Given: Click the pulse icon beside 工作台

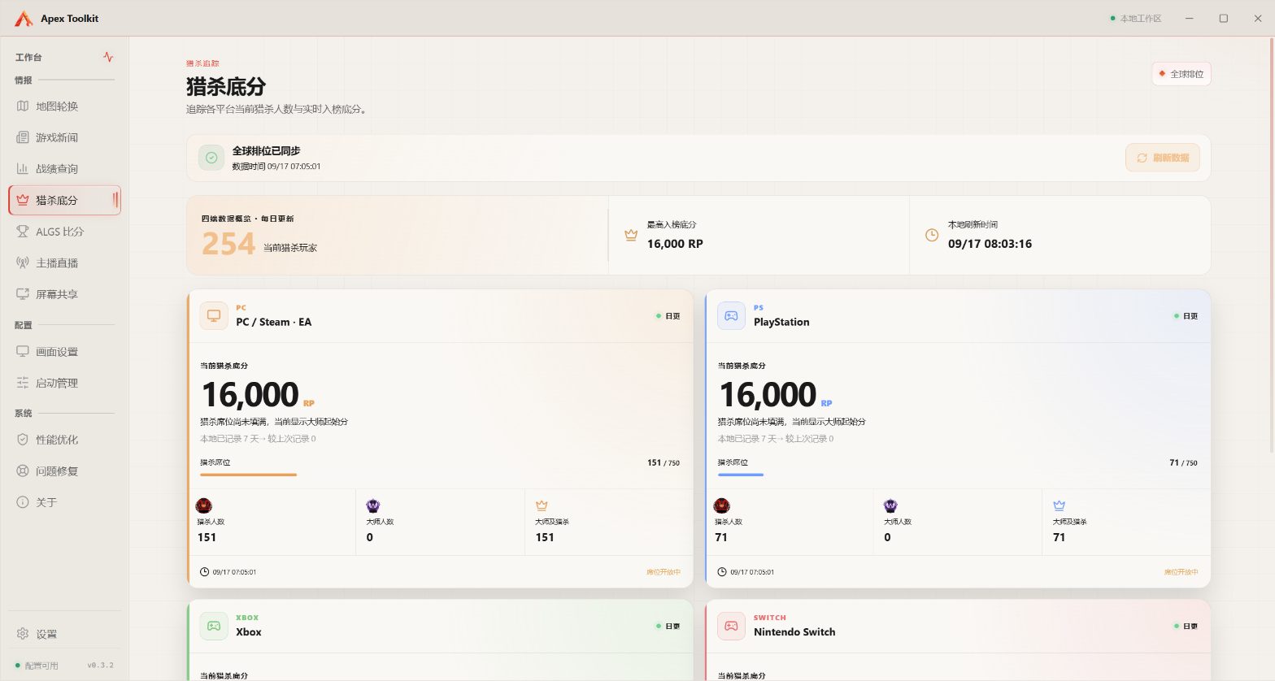Looking at the screenshot, I should point(108,57).
